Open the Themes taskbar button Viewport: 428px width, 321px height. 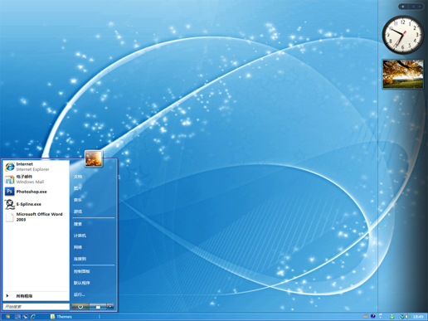click(x=61, y=317)
